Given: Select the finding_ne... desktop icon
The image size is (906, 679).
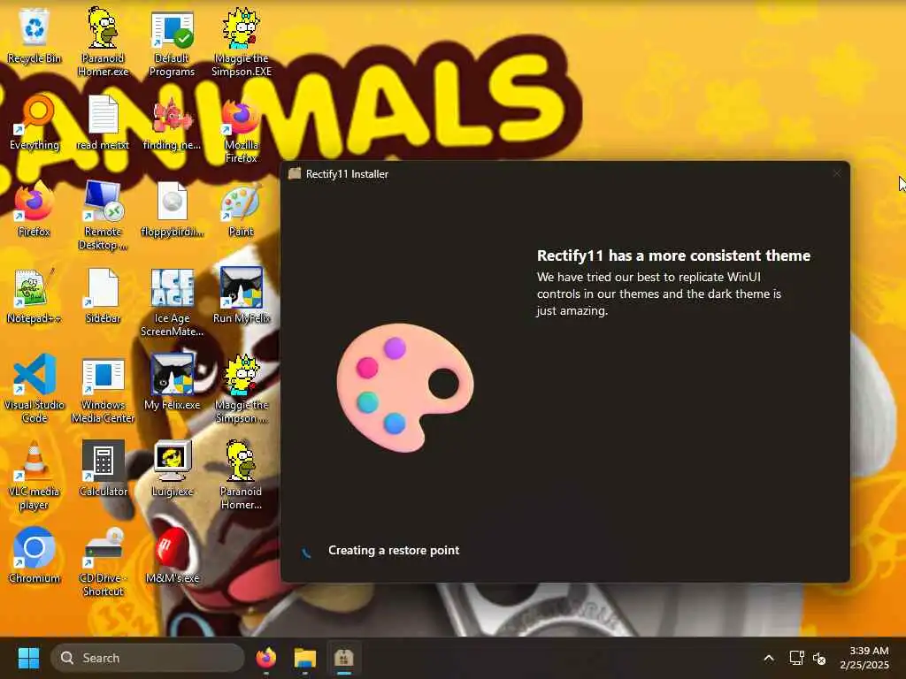Looking at the screenshot, I should coord(172,122).
